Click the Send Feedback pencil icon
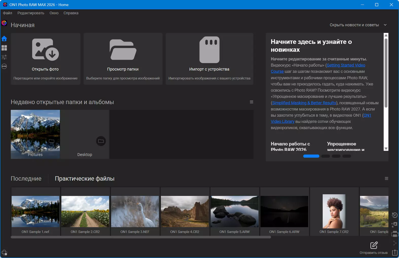This screenshot has width=399, height=258. coord(374,245)
